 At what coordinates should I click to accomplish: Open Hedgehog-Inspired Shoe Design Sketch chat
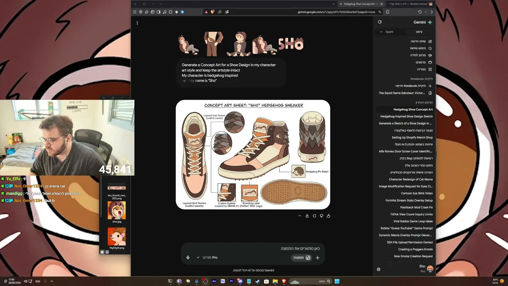406,116
